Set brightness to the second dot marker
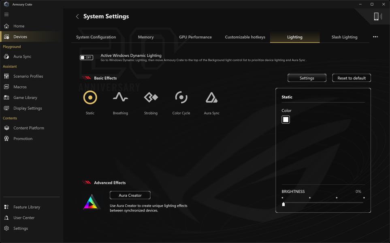 310,198
